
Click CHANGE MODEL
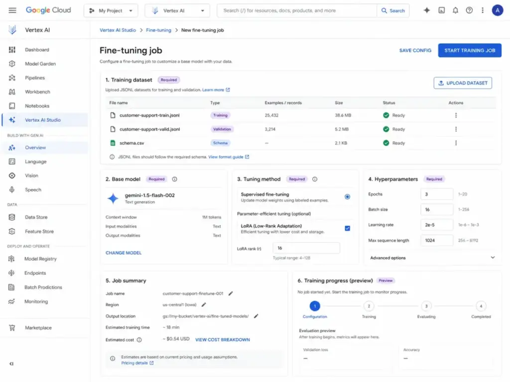pyautogui.click(x=124, y=253)
